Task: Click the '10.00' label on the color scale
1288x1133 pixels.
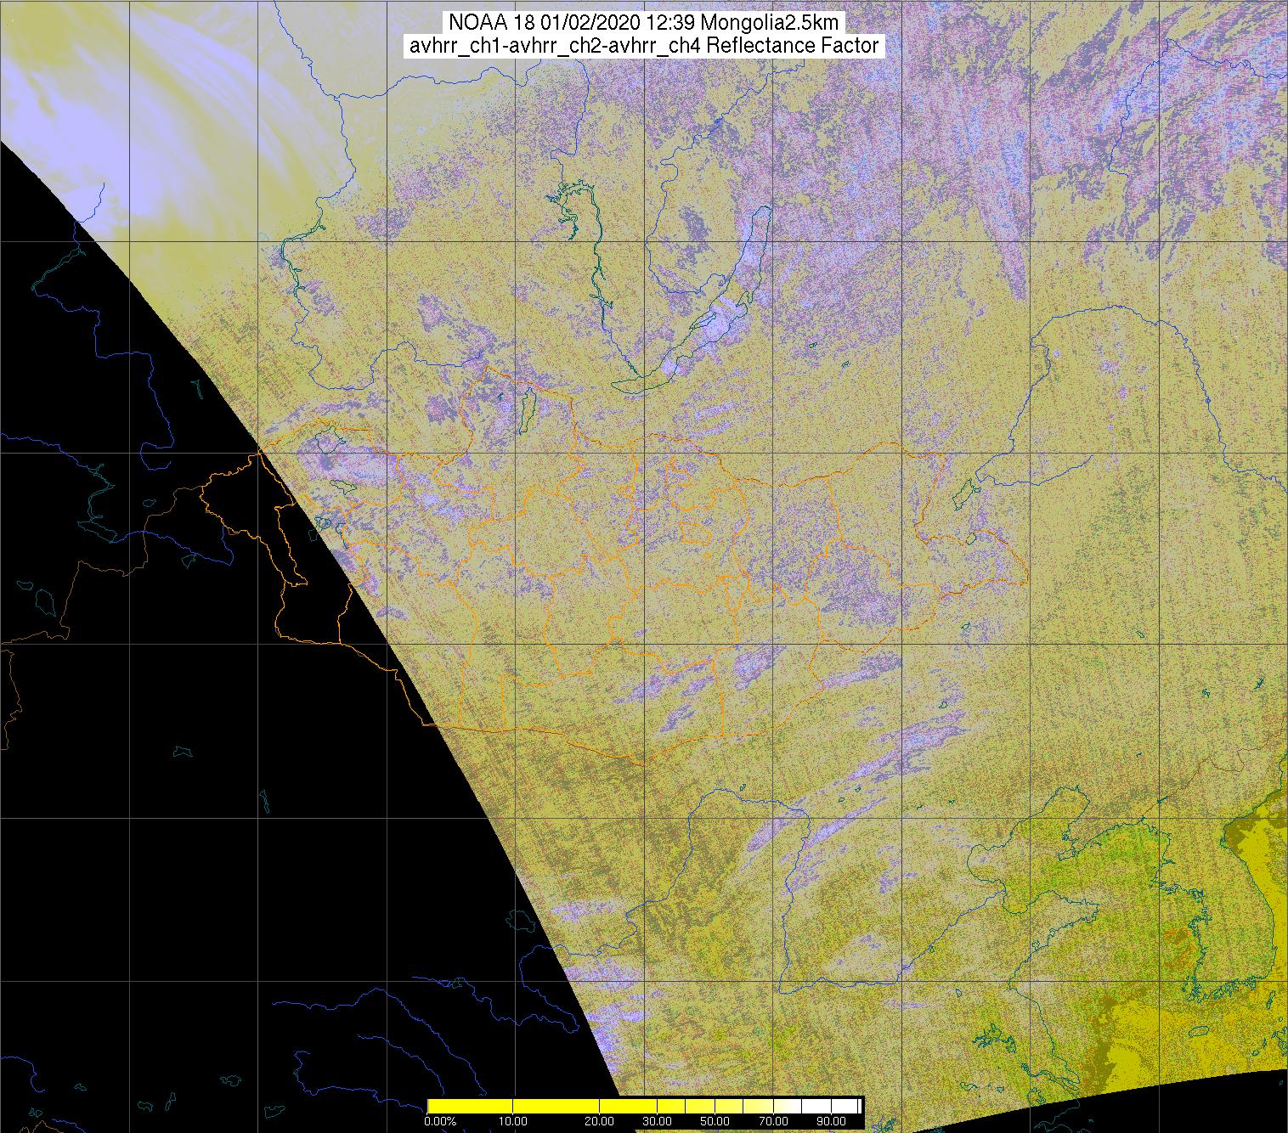Action: (513, 1121)
